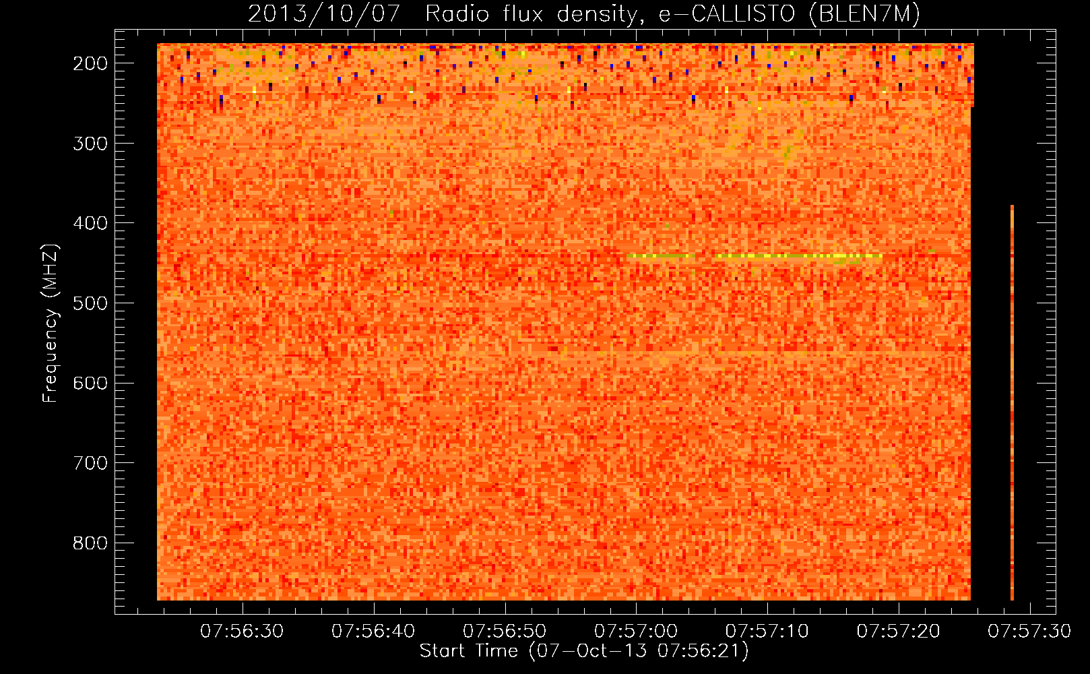Click the 07:56:50 time tick label
Viewport: 1090px width, 674px height.
pos(505,632)
